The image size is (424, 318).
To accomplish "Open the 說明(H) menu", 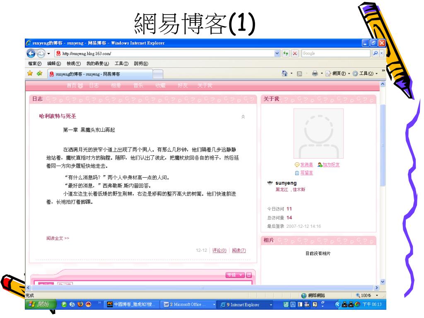I will click(x=141, y=63).
